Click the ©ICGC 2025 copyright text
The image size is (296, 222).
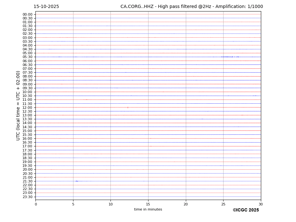(246, 210)
